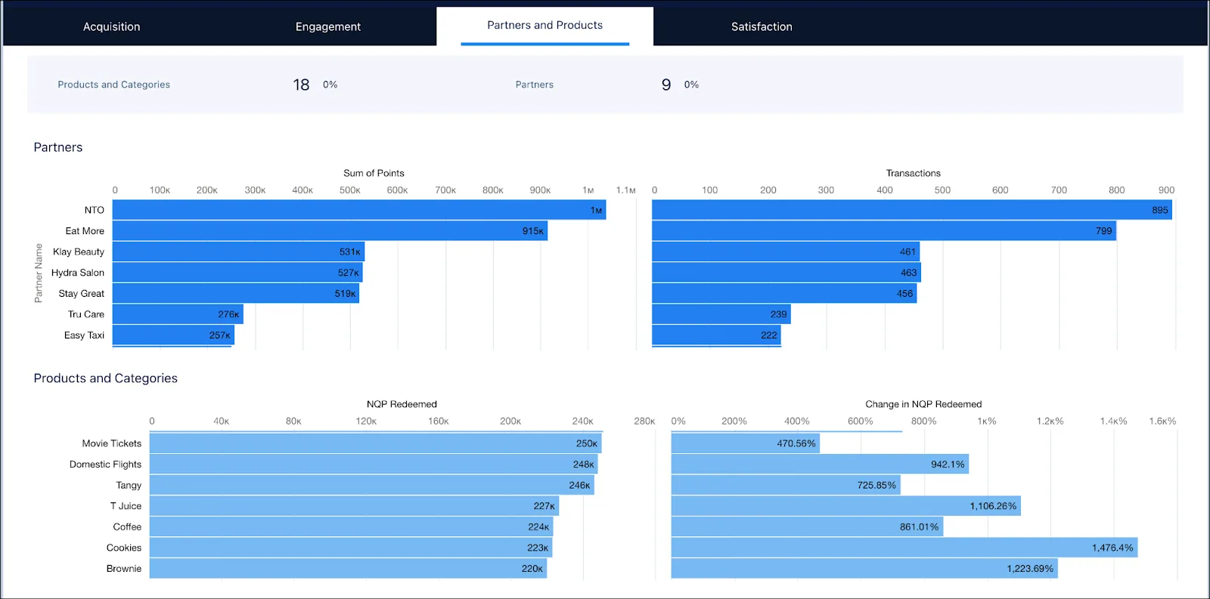Click the Partners count 9
The height and width of the screenshot is (599, 1210).
click(666, 85)
